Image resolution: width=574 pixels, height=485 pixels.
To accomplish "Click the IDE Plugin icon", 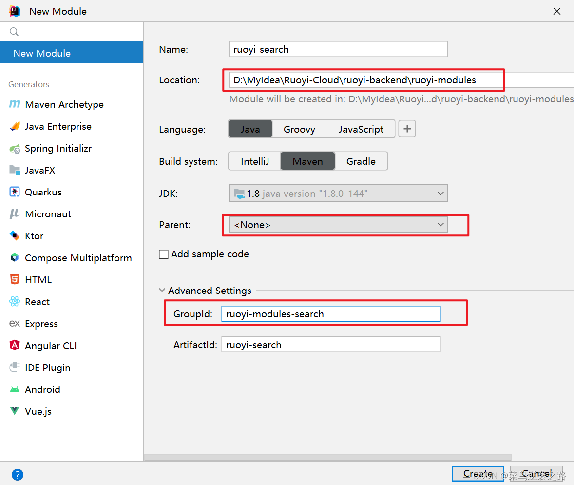I will 15,367.
